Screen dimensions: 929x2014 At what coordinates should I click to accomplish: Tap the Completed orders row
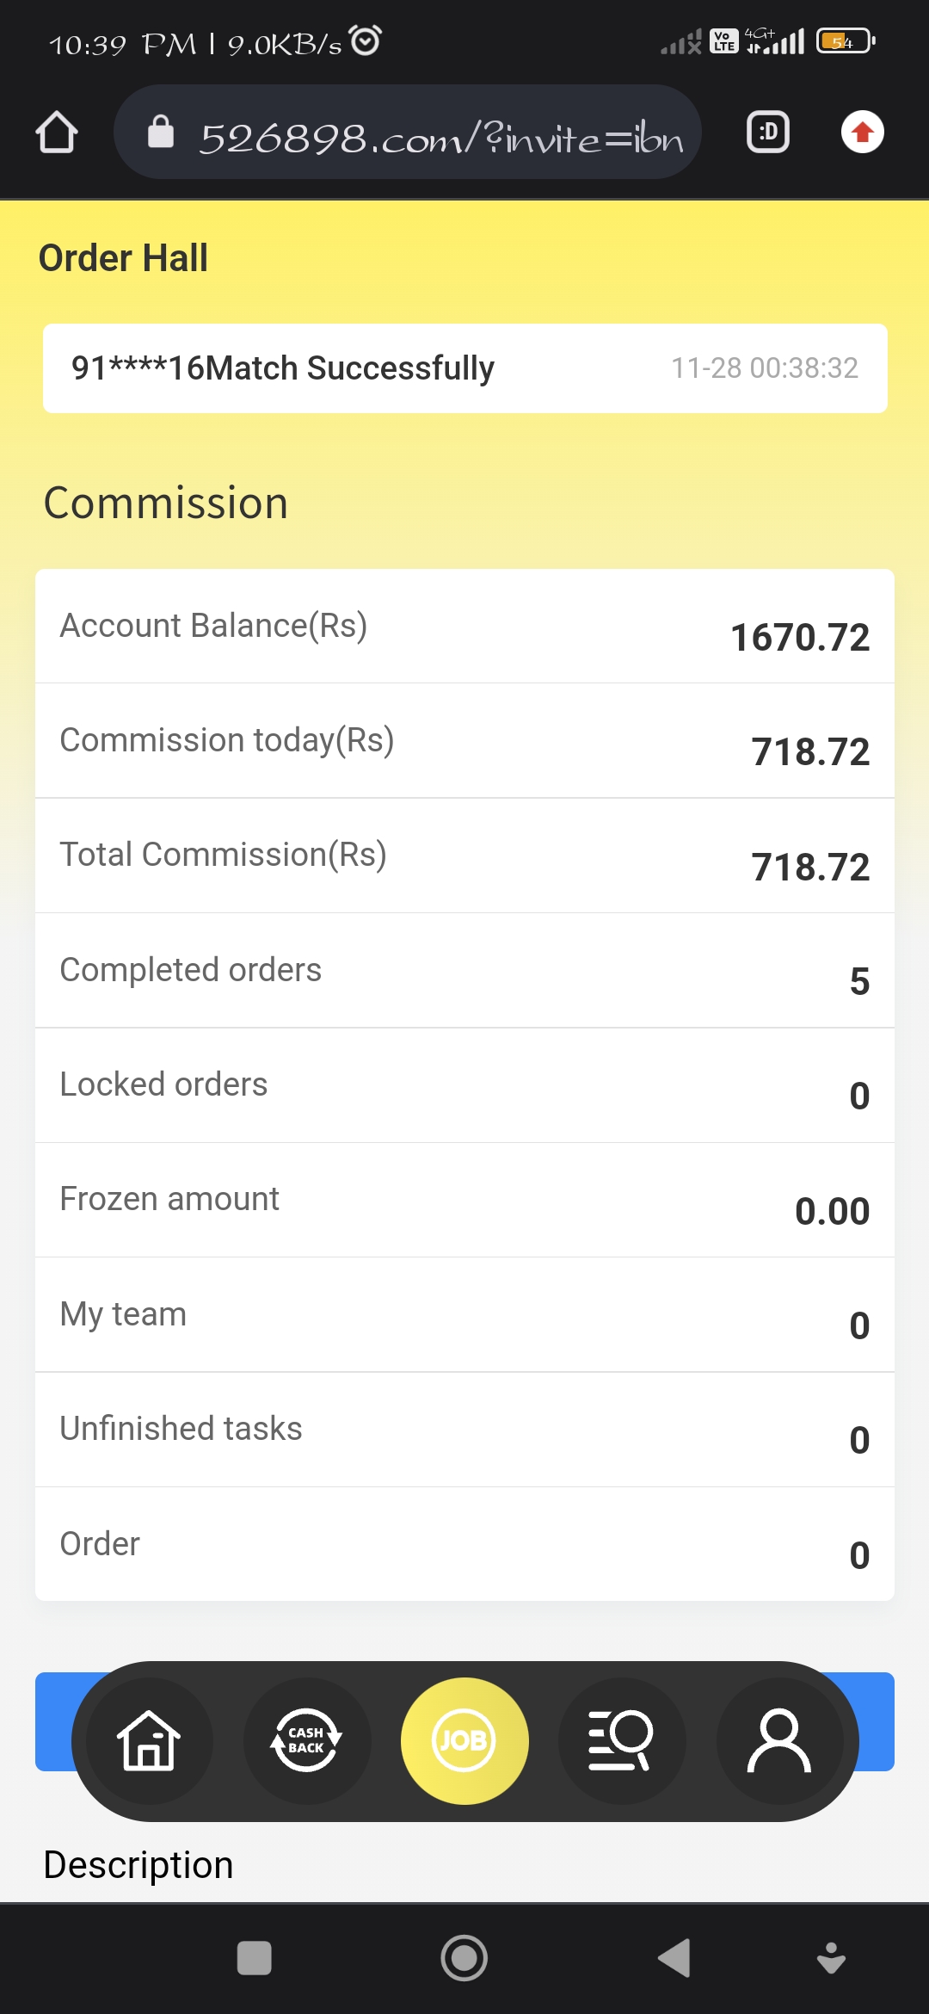click(464, 971)
